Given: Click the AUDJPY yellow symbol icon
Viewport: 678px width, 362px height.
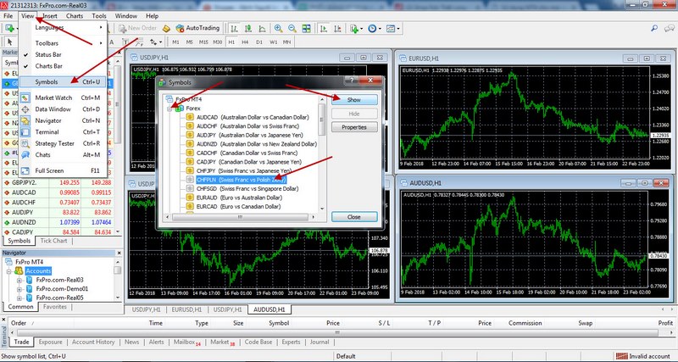Looking at the screenshot, I should [190, 135].
